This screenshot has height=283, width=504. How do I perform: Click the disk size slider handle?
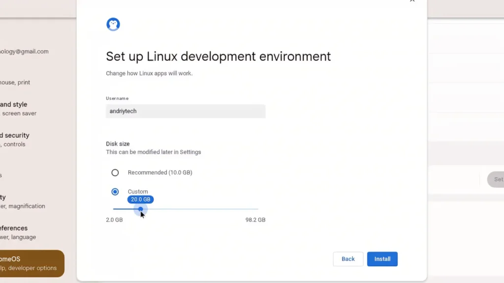tap(140, 209)
